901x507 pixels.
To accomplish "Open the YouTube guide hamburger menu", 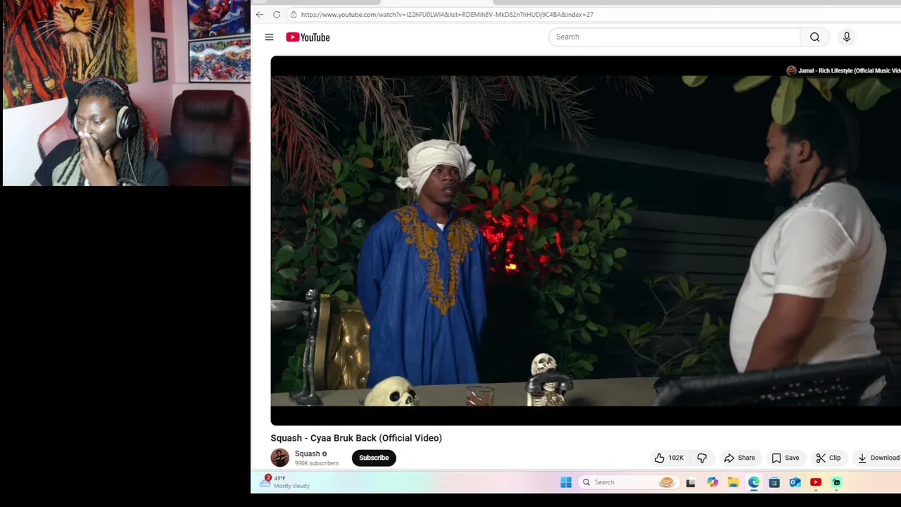I will tap(269, 37).
